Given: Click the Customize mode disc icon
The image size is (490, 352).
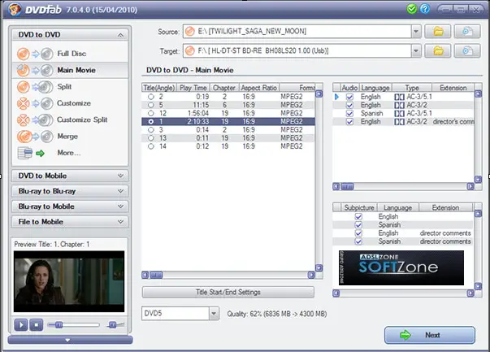Looking at the screenshot, I should click(35, 103).
